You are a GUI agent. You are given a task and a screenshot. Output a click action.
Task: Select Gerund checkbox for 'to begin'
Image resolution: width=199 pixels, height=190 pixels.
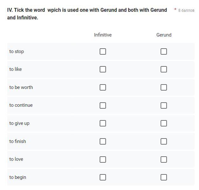163,177
